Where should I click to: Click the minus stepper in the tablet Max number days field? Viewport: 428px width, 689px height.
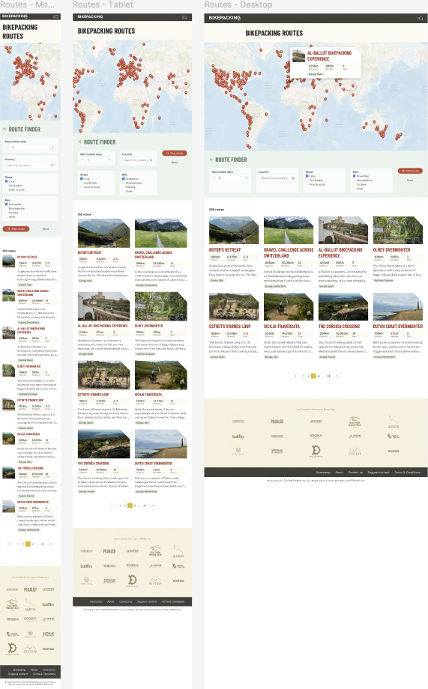click(x=83, y=160)
